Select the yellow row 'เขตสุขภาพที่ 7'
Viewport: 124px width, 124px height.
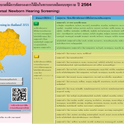90,83
